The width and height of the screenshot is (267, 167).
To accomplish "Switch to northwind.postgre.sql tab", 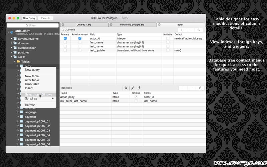I will point(132,24).
